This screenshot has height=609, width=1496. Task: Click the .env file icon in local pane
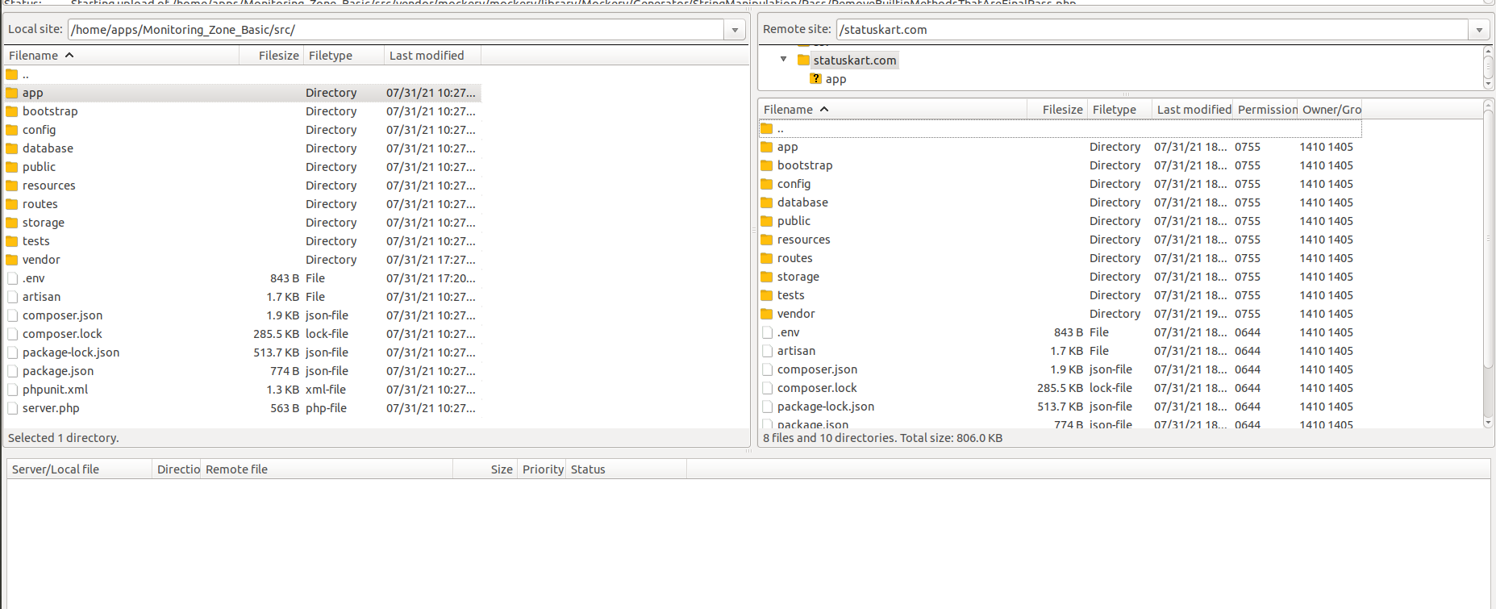[12, 278]
